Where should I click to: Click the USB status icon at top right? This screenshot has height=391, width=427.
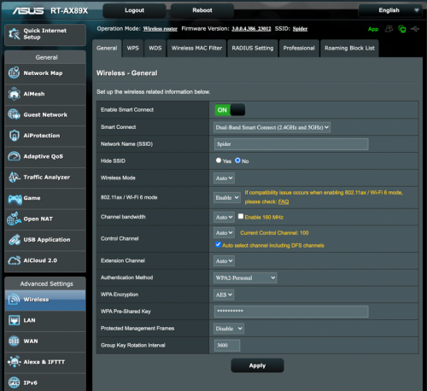pos(415,29)
